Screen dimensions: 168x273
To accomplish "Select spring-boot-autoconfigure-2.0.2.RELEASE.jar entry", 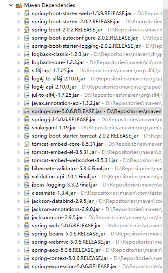I will [x=85, y=38].
